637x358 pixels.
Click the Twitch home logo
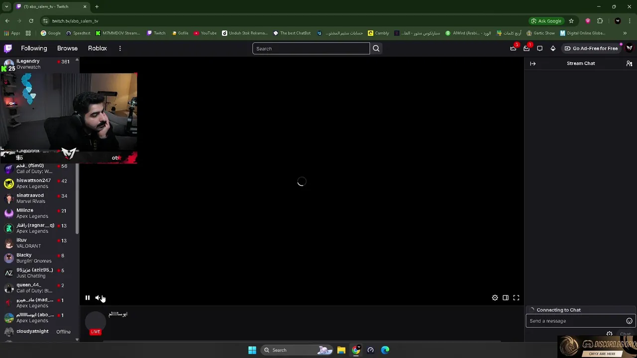click(x=8, y=48)
